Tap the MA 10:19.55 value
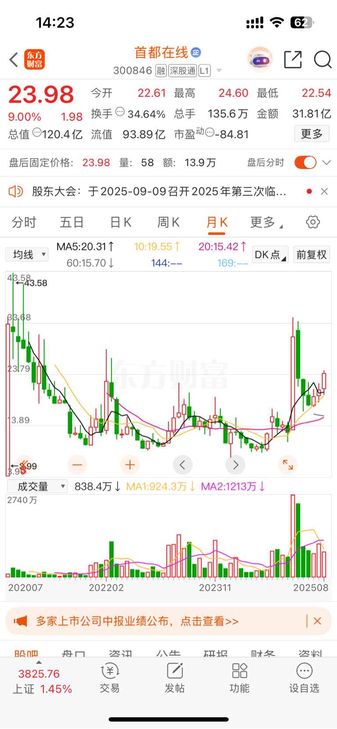This screenshot has height=729, width=337. (x=157, y=247)
